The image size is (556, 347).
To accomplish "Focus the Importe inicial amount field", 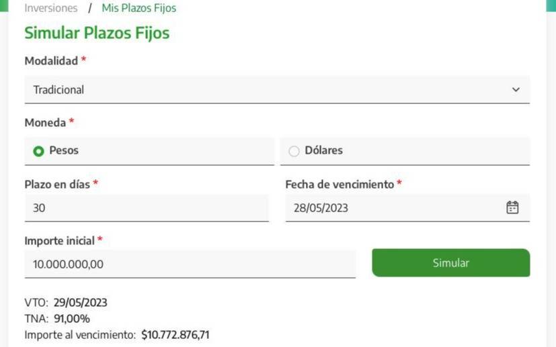I will pos(190,264).
